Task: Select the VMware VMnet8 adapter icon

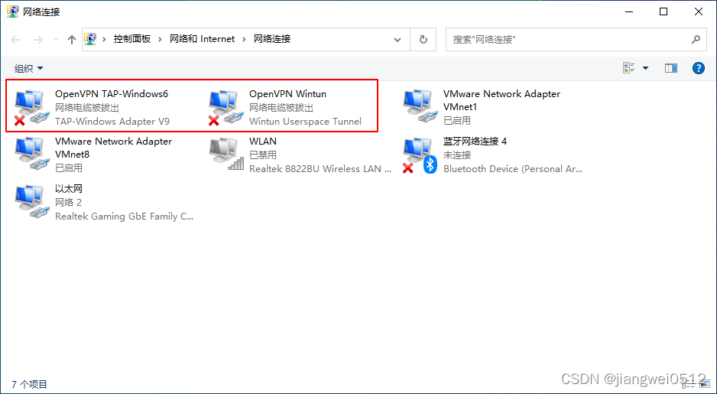Action: (x=31, y=155)
